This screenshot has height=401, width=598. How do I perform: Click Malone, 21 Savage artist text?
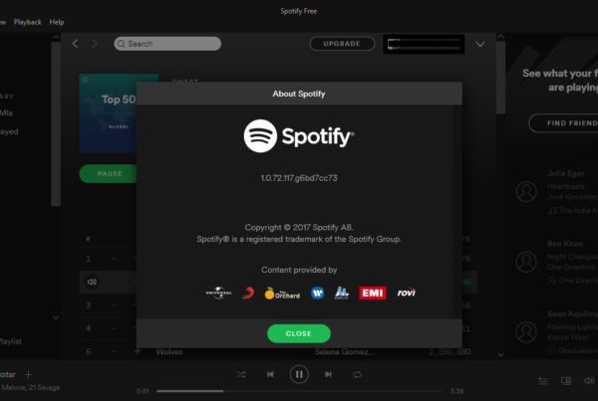tap(31, 388)
